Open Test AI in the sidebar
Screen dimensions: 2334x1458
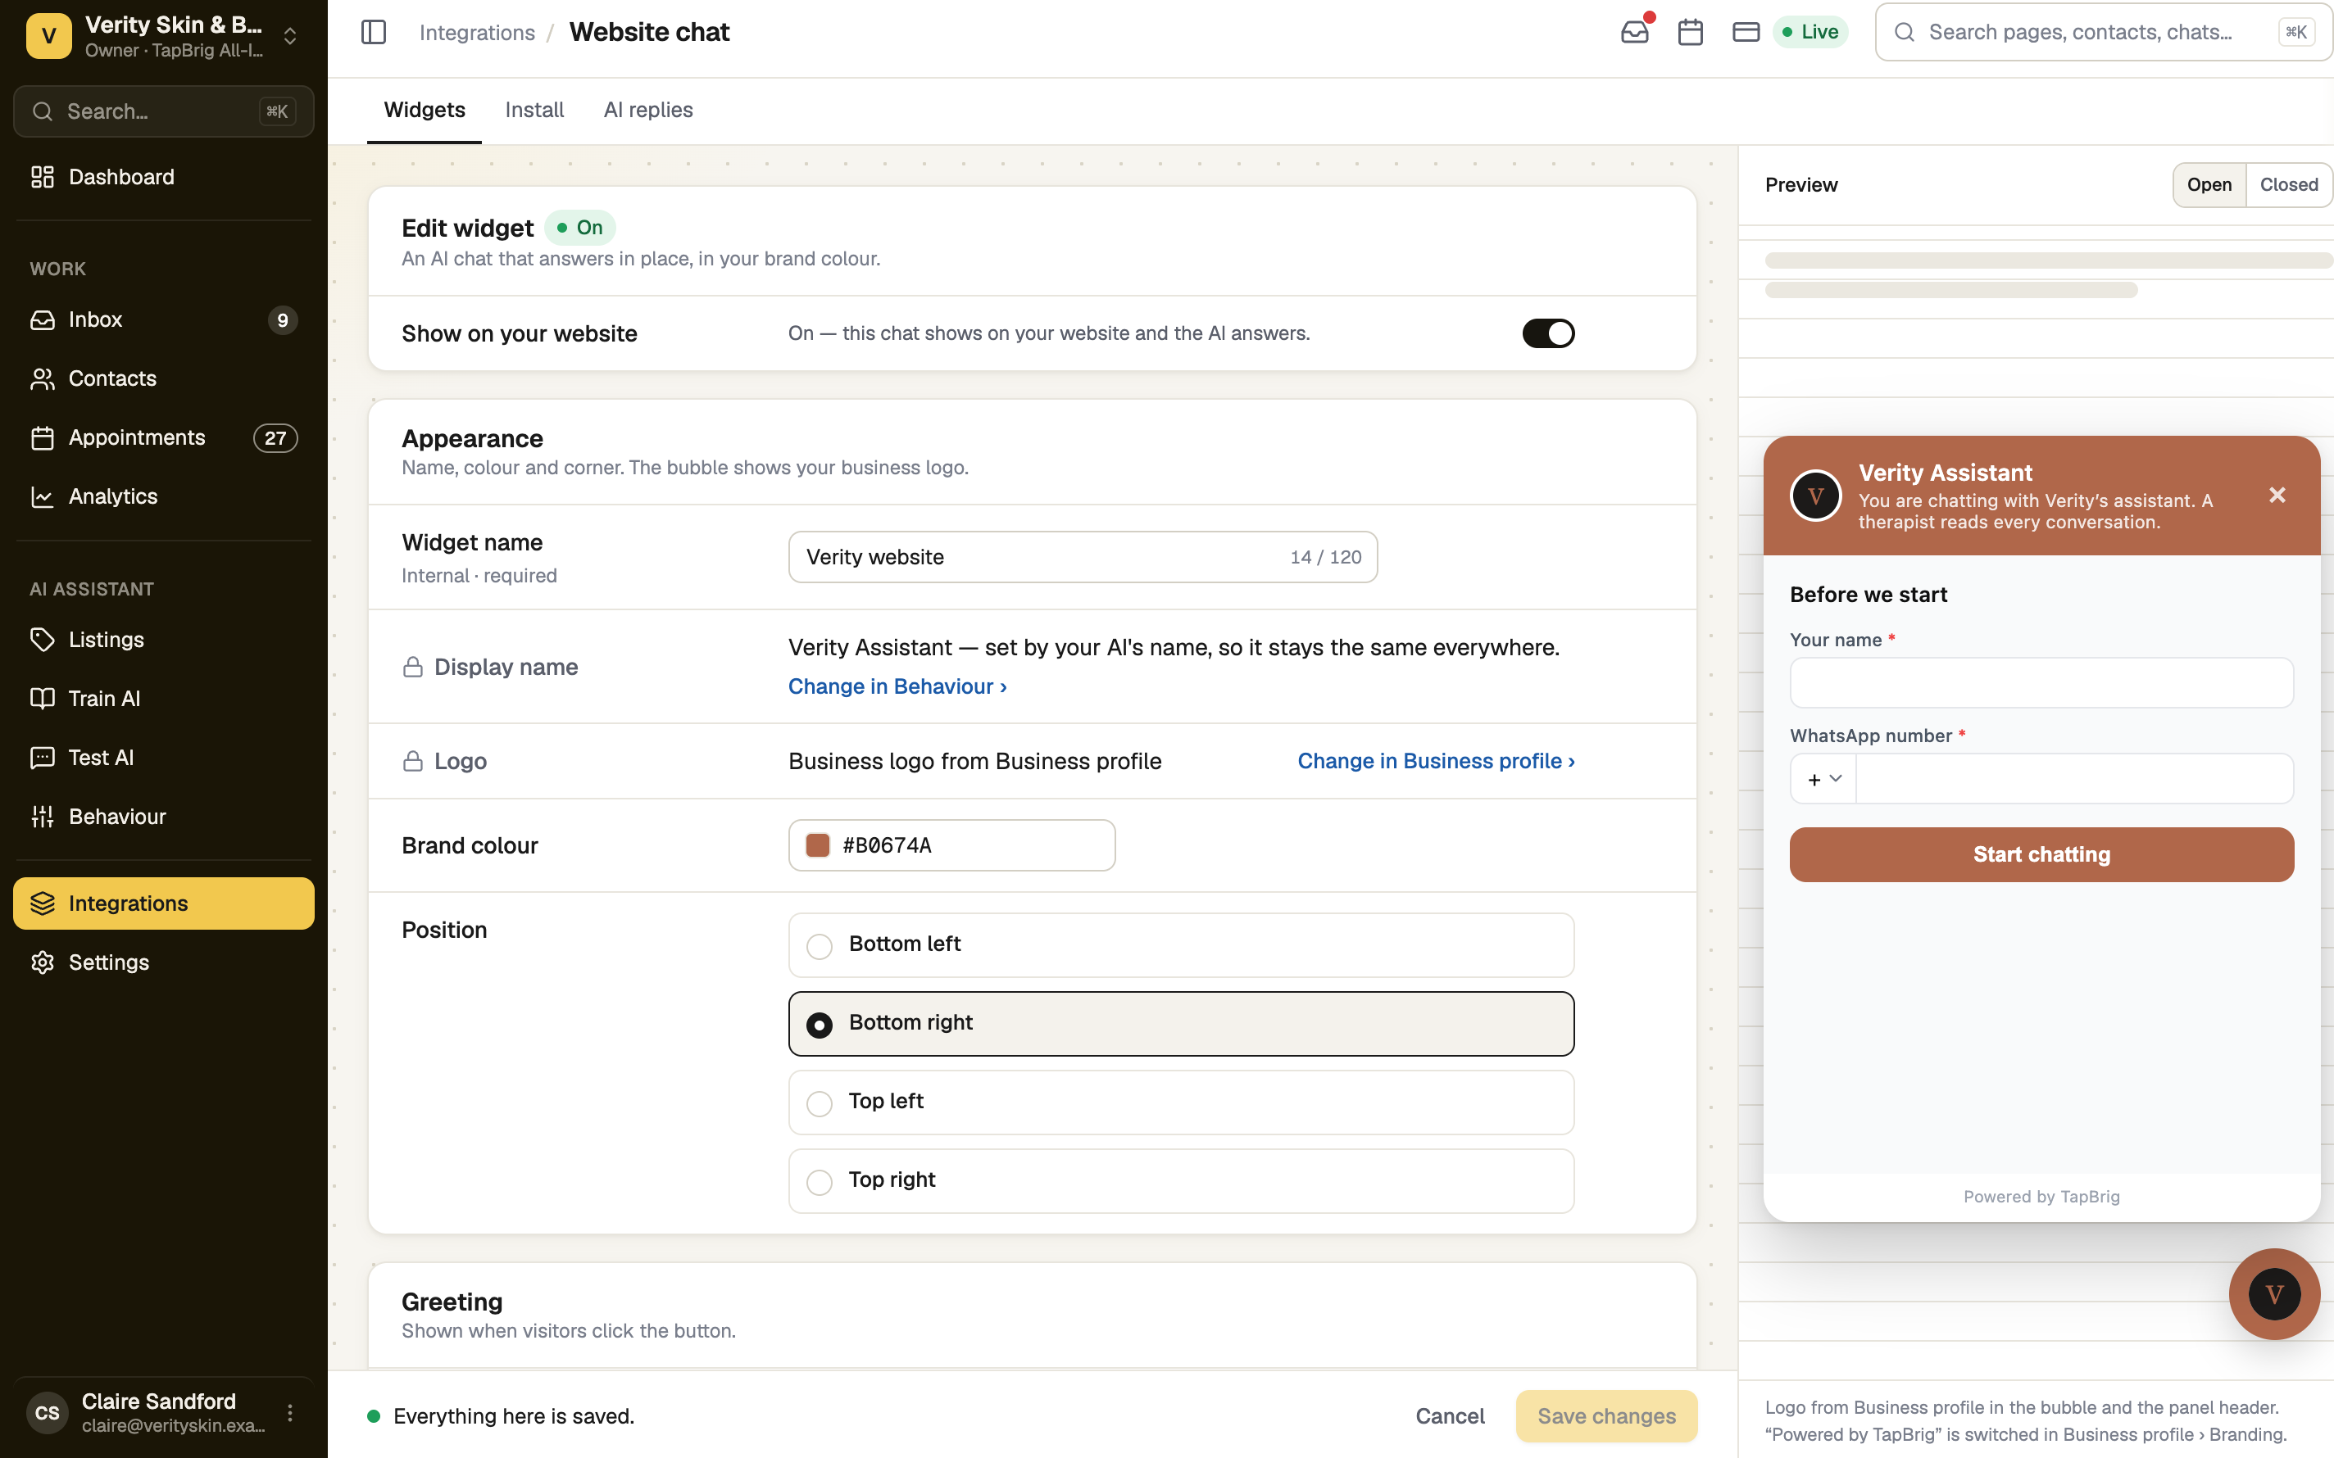pos(164,758)
